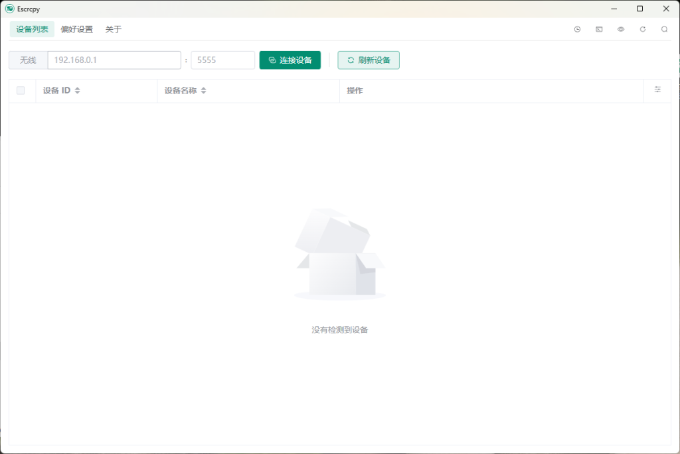The image size is (680, 454).
Task: Open the terminal console icon
Action: pyautogui.click(x=599, y=29)
